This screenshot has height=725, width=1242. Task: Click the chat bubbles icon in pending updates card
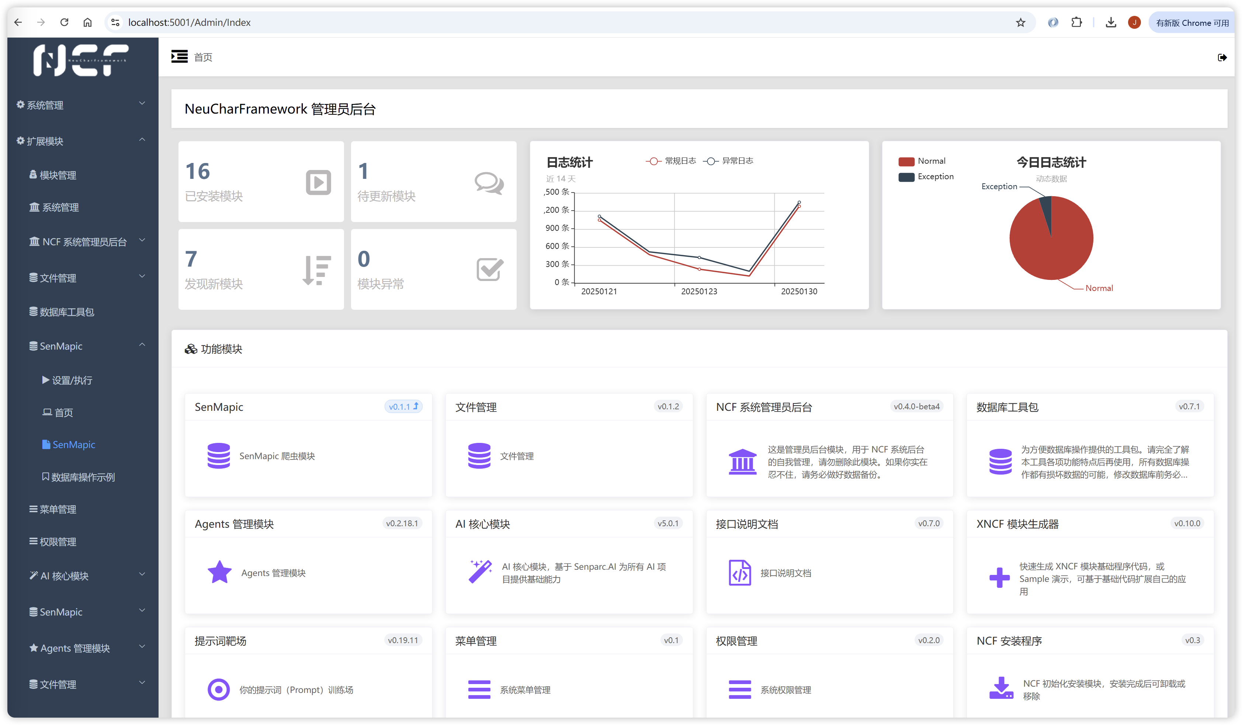point(489,183)
